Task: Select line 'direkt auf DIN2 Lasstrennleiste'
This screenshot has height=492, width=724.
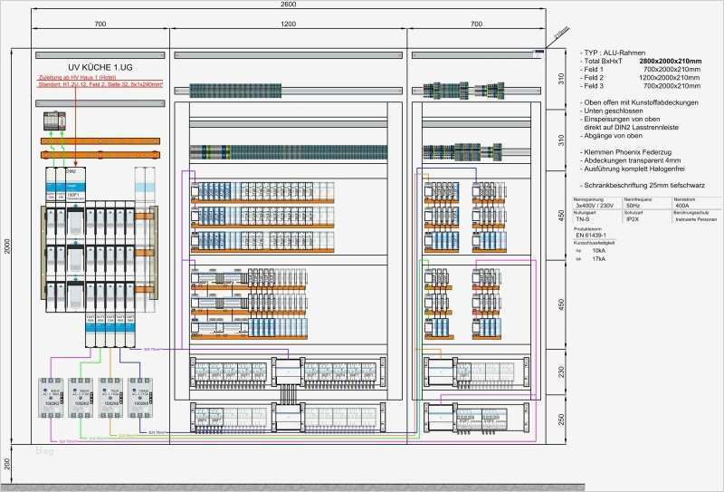Action: click(x=631, y=128)
